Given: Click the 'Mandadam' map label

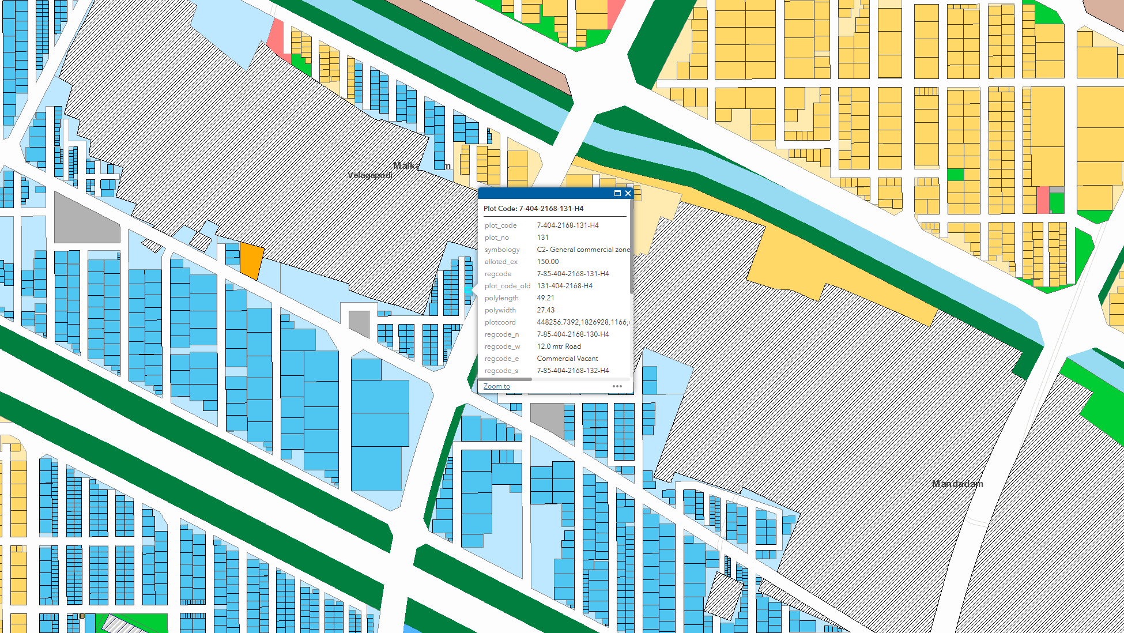Looking at the screenshot, I should [957, 484].
